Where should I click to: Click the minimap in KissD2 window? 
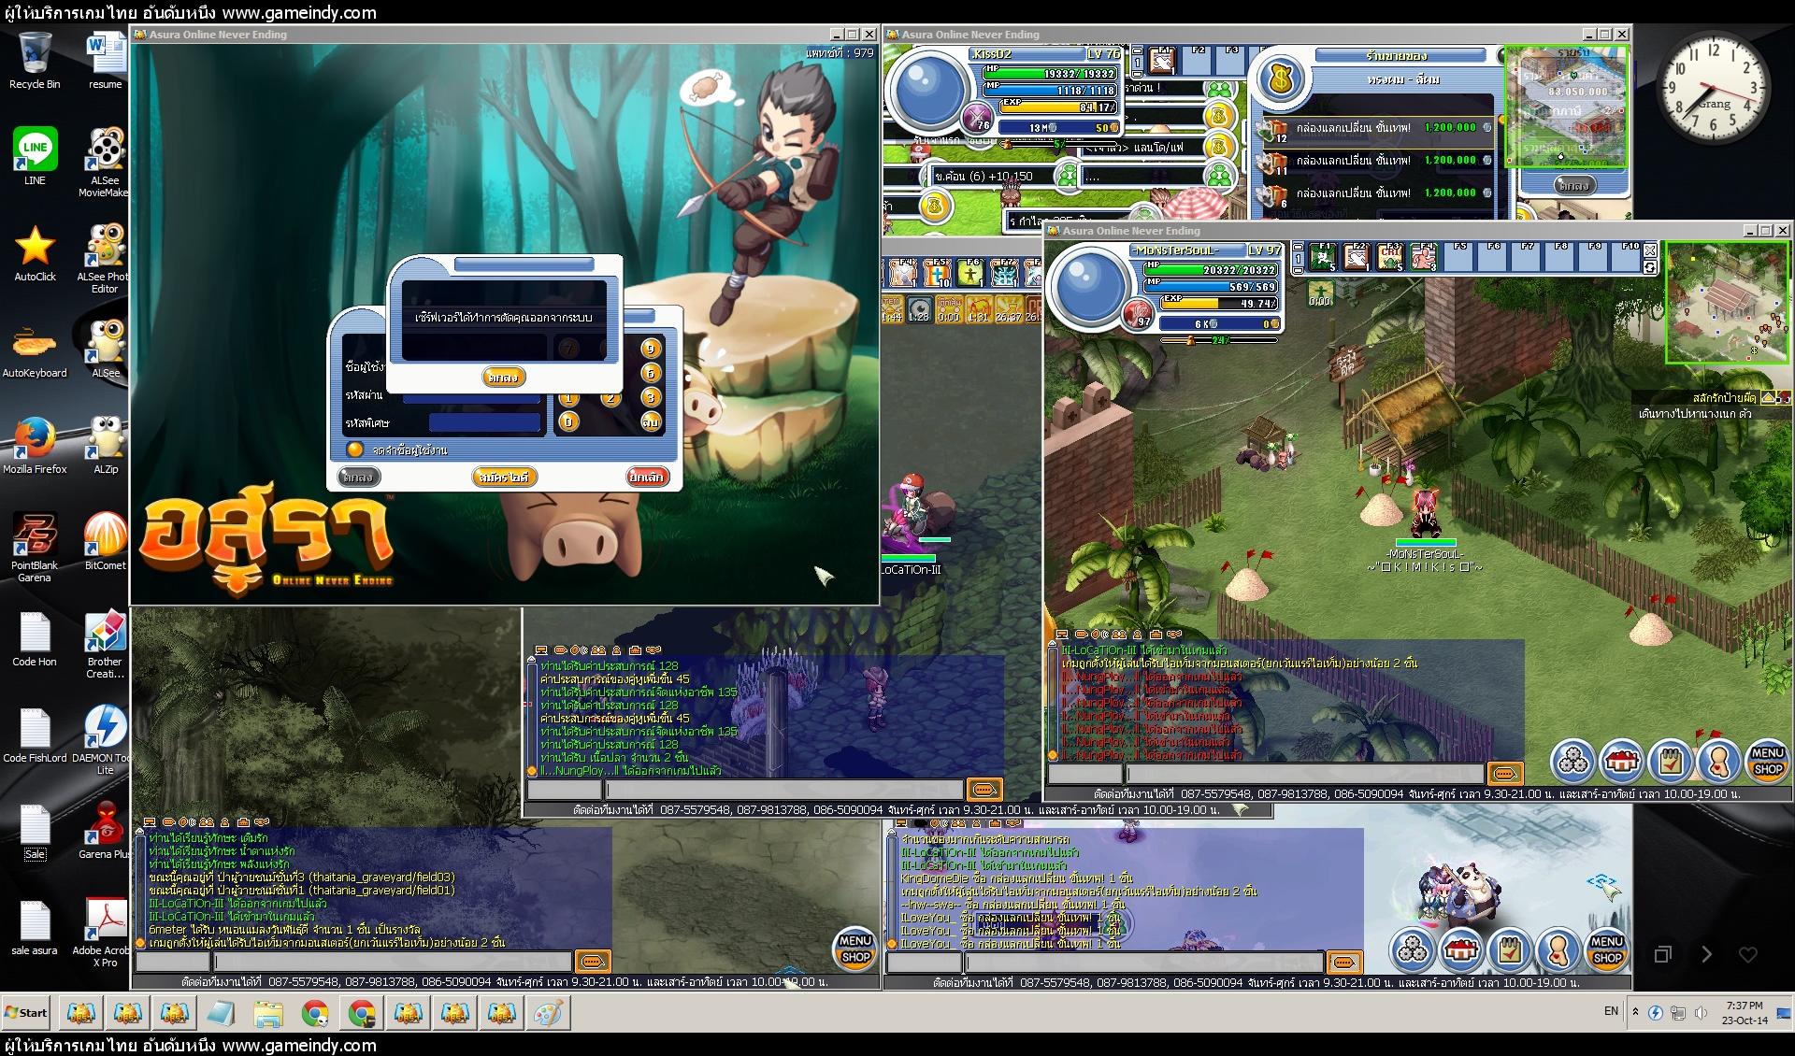[1566, 107]
